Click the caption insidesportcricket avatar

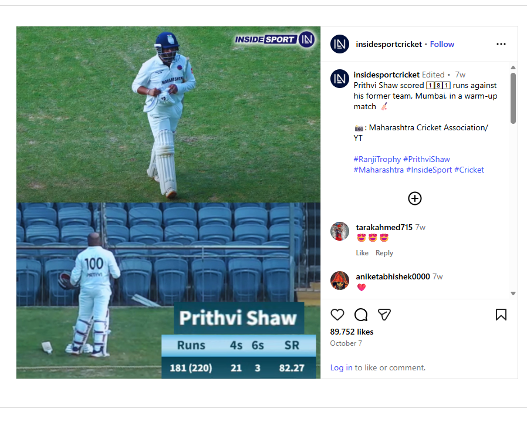pyautogui.click(x=339, y=79)
